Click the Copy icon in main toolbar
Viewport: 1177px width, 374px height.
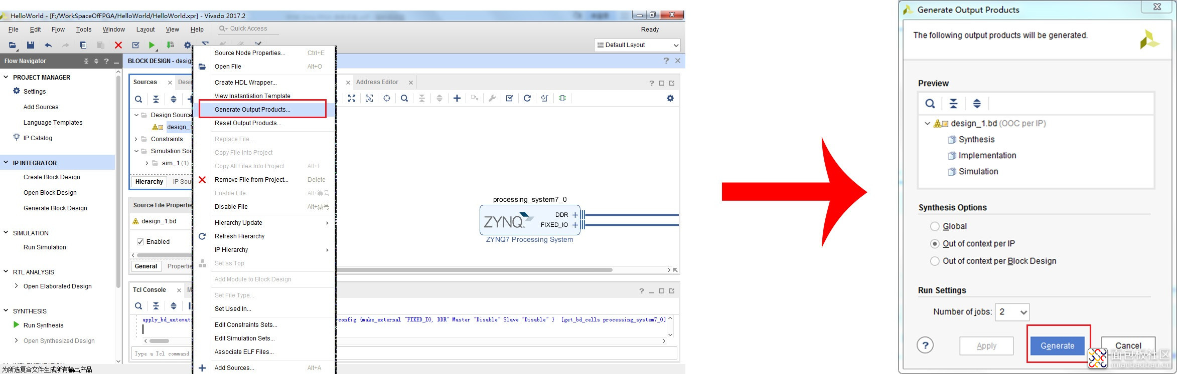click(83, 45)
